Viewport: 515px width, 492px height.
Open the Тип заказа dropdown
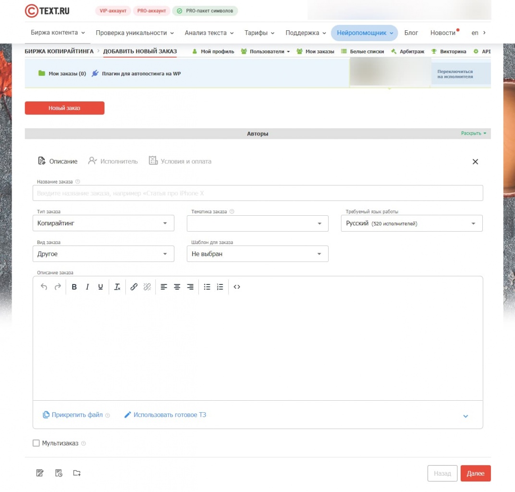(103, 223)
